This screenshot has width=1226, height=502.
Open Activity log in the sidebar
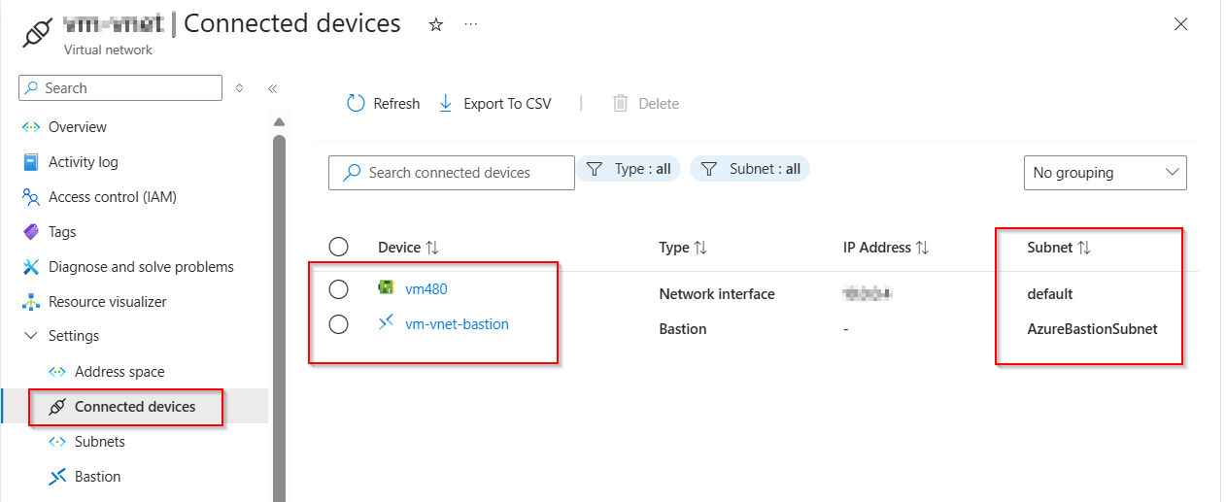(x=84, y=162)
